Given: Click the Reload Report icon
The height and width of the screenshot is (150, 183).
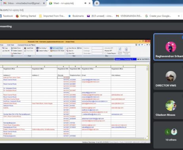Looking at the screenshot, I should [x=120, y=51].
